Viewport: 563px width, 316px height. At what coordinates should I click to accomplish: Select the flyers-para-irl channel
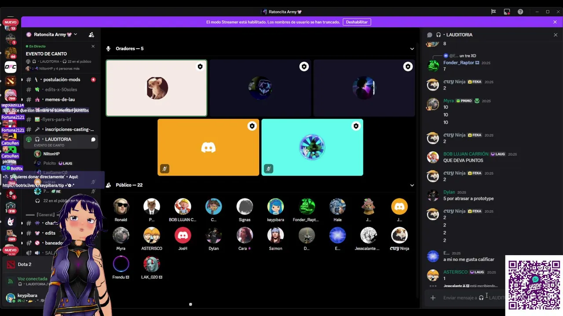[x=61, y=119]
